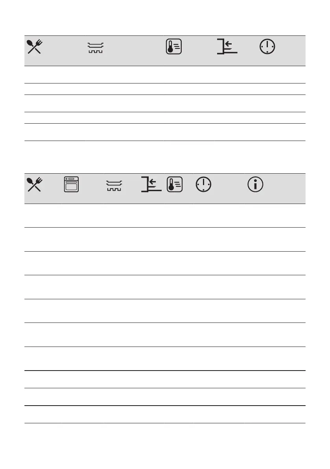Select the bottom blank row of the lower table
The width and height of the screenshot is (330, 469).
pos(165,414)
